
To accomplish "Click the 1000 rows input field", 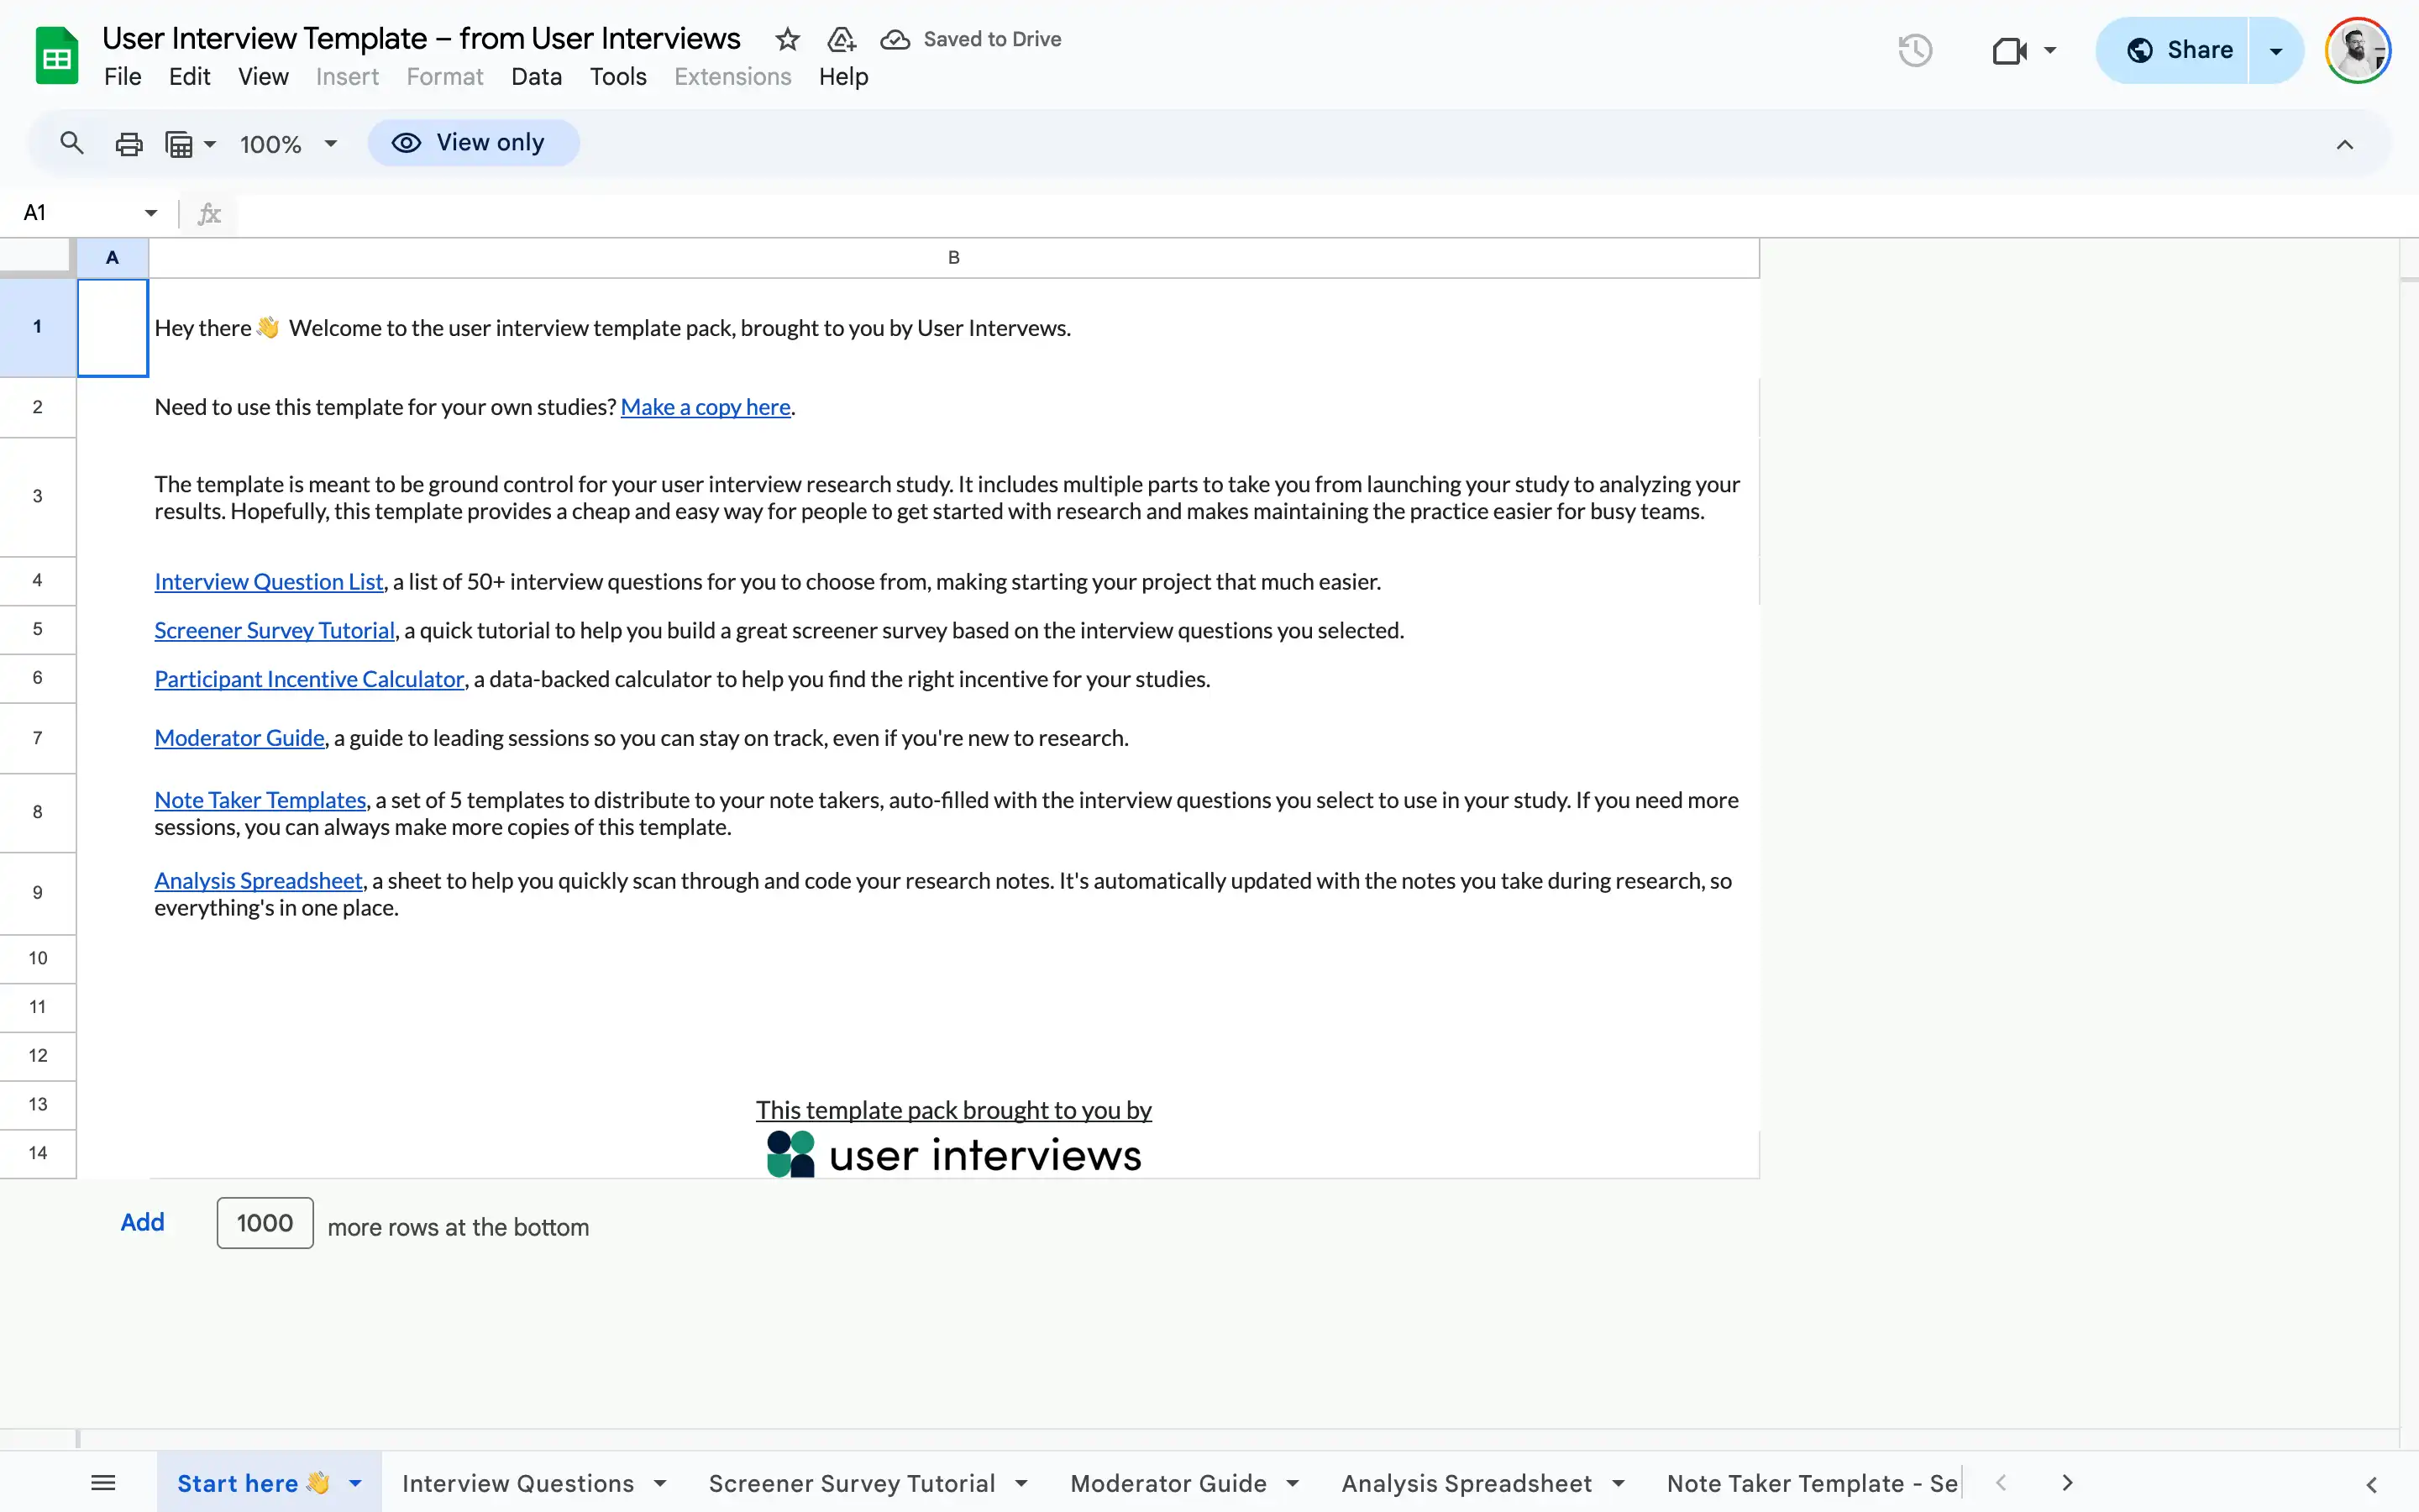I will (264, 1222).
